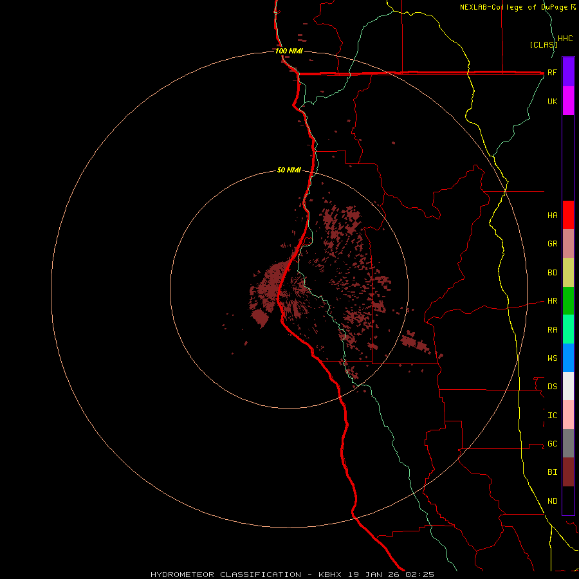Click the 02:25 timestamp text
The height and width of the screenshot is (579, 579).
420,574
